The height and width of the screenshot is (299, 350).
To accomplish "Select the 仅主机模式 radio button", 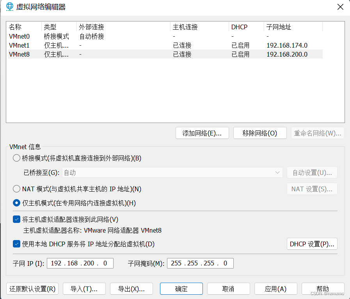I will click(x=16, y=203).
